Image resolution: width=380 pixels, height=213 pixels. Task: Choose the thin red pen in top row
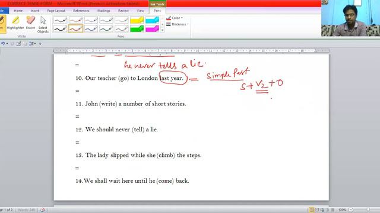click(x=75, y=20)
